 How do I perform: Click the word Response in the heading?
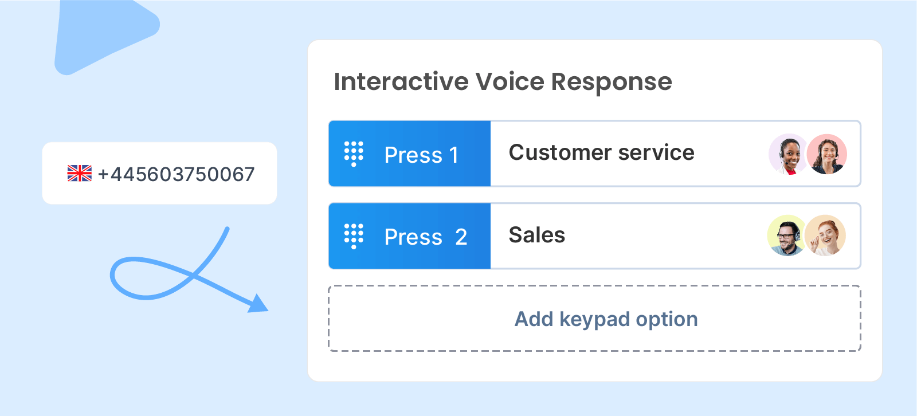pos(611,82)
